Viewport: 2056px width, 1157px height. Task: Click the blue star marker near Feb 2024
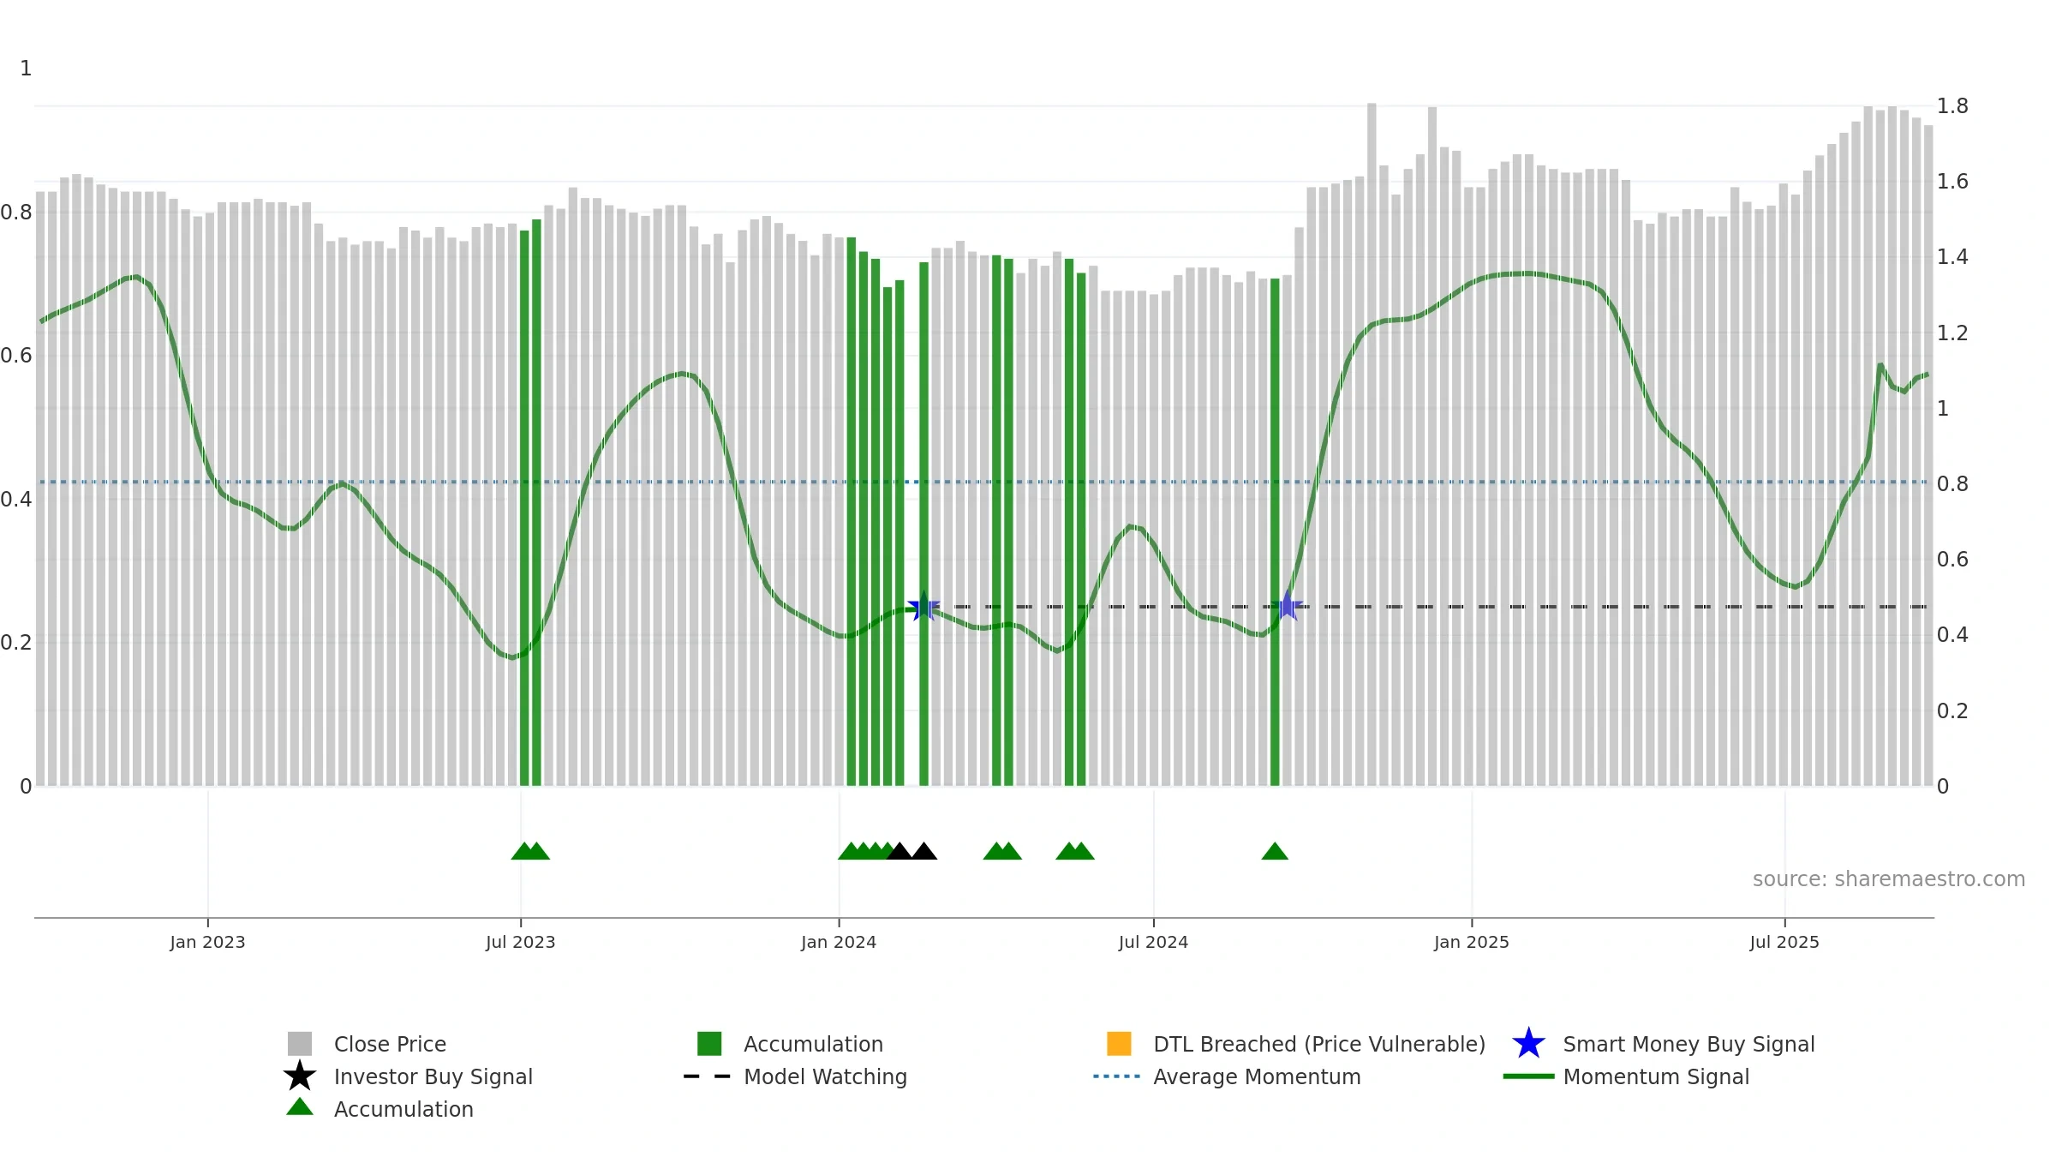(x=923, y=606)
